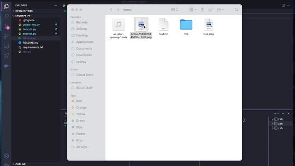Screen dimensions: 295x166
Task: Close the terminal panel
Action: [289, 113]
